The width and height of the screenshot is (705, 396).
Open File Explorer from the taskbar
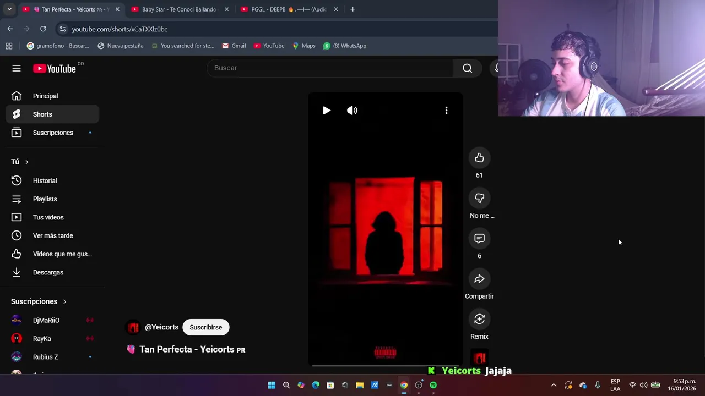point(360,385)
